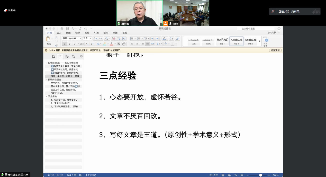Screen dimensions: 326x177
Task: Undo the last action
Action: click(x=73, y=29)
